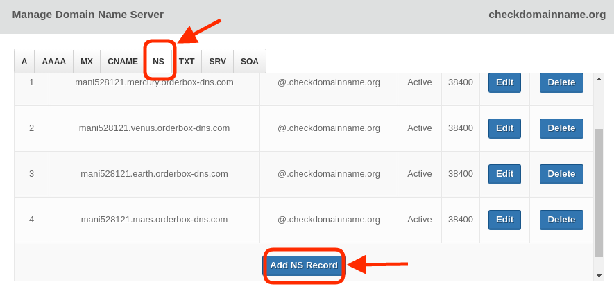This screenshot has height=289, width=614.
Task: Edit the venus nameserver record
Action: pos(505,128)
